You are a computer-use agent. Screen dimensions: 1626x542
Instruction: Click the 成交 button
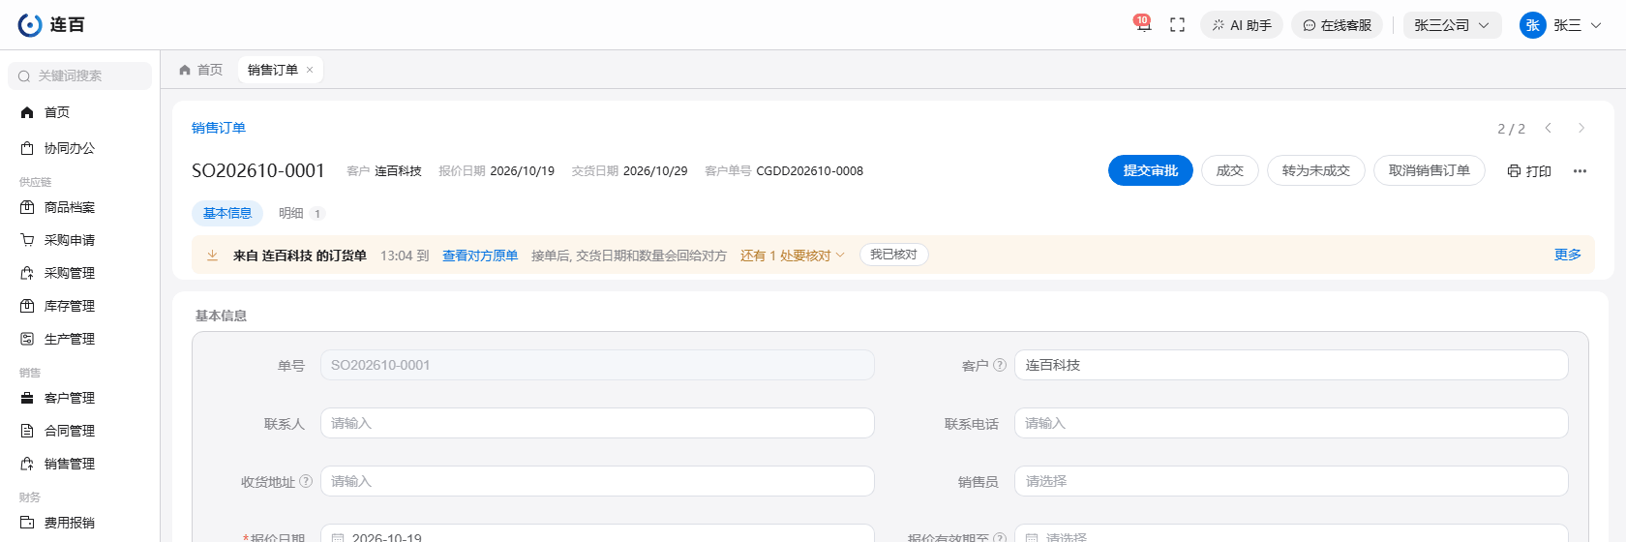[1230, 170]
